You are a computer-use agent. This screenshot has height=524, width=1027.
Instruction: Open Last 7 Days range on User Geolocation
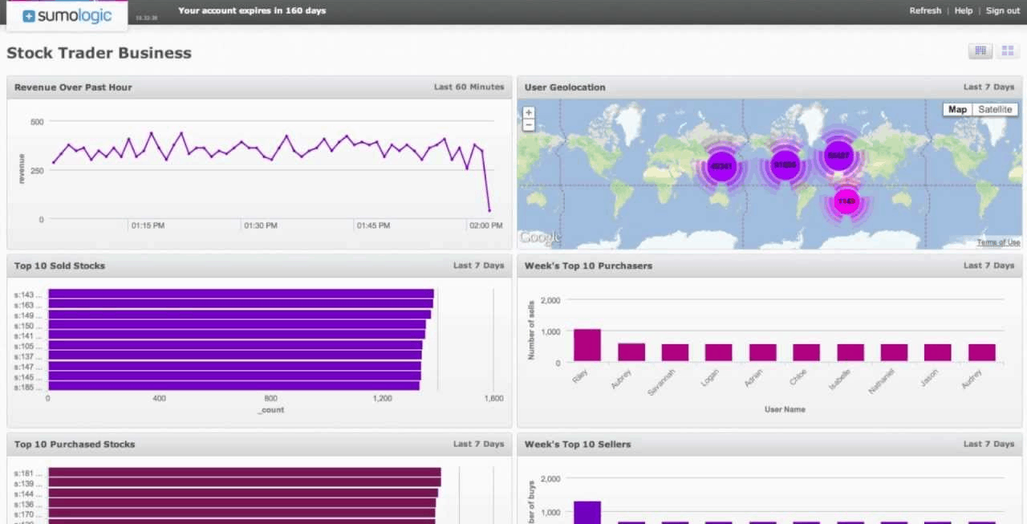pyautogui.click(x=988, y=87)
